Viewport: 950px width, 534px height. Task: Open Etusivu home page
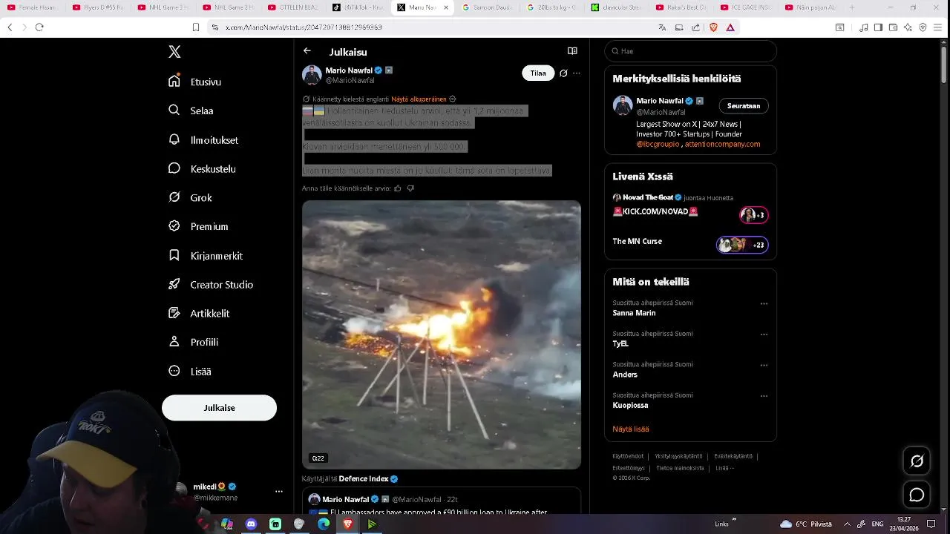click(x=195, y=82)
